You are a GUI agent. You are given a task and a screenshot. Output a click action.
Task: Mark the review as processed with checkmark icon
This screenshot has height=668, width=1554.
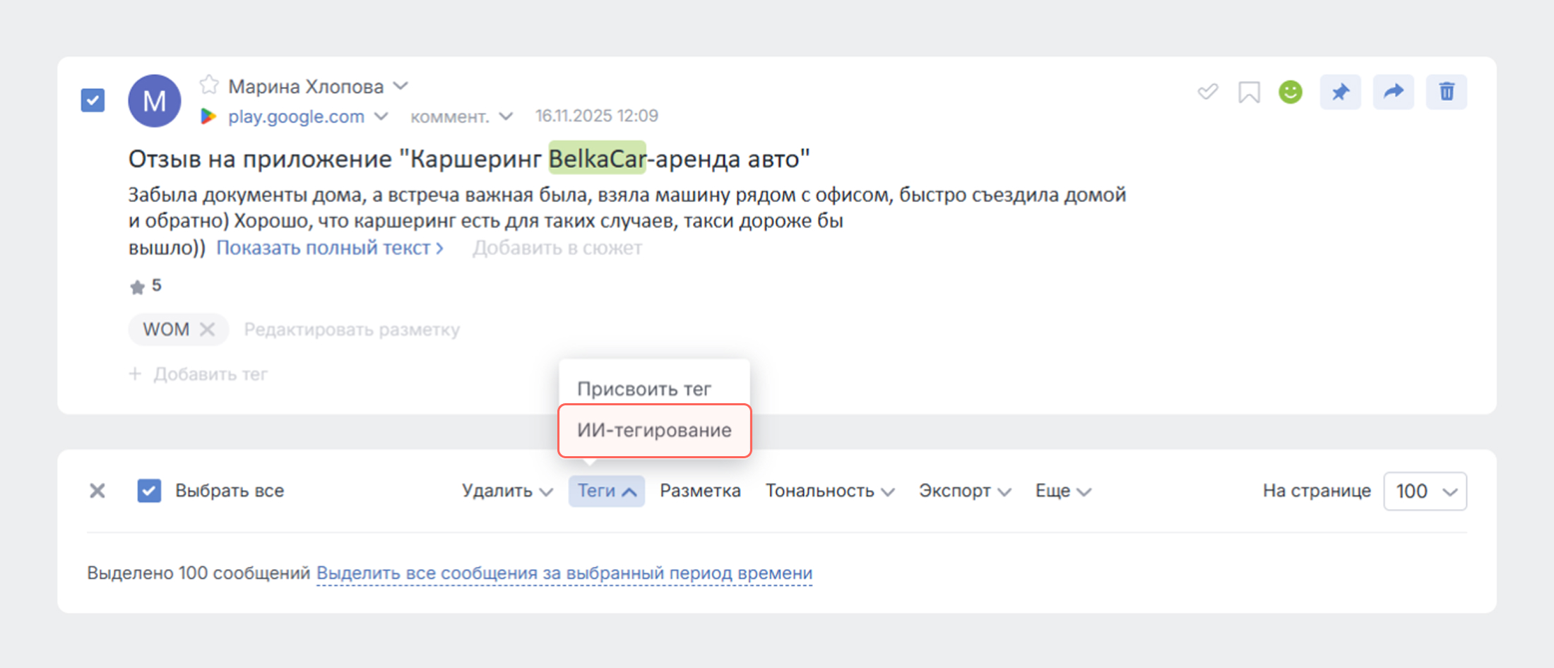pos(1206,92)
